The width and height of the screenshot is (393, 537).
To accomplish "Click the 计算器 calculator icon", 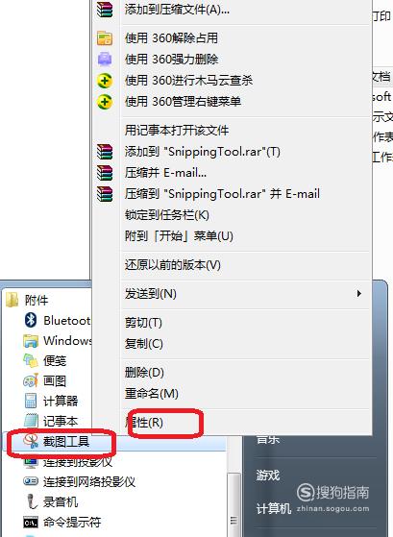I will [x=31, y=401].
